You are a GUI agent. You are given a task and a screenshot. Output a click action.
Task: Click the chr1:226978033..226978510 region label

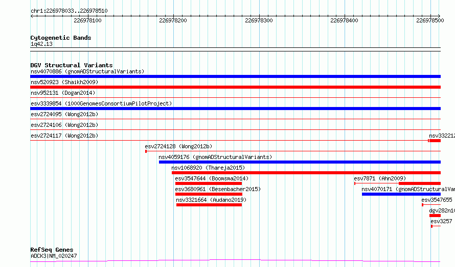tap(69, 11)
